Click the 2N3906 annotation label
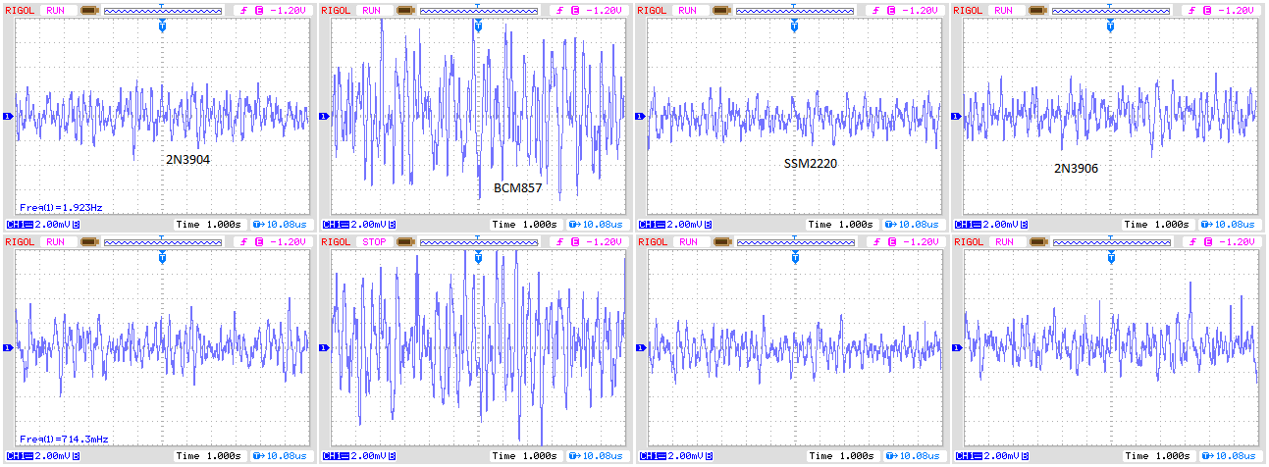The width and height of the screenshot is (1269, 467). [x=1077, y=169]
